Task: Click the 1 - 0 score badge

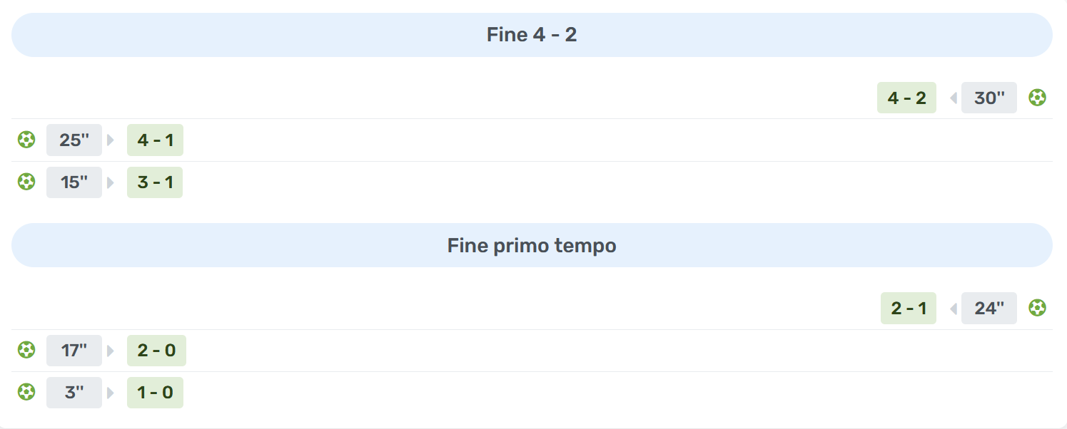Action: [x=155, y=392]
